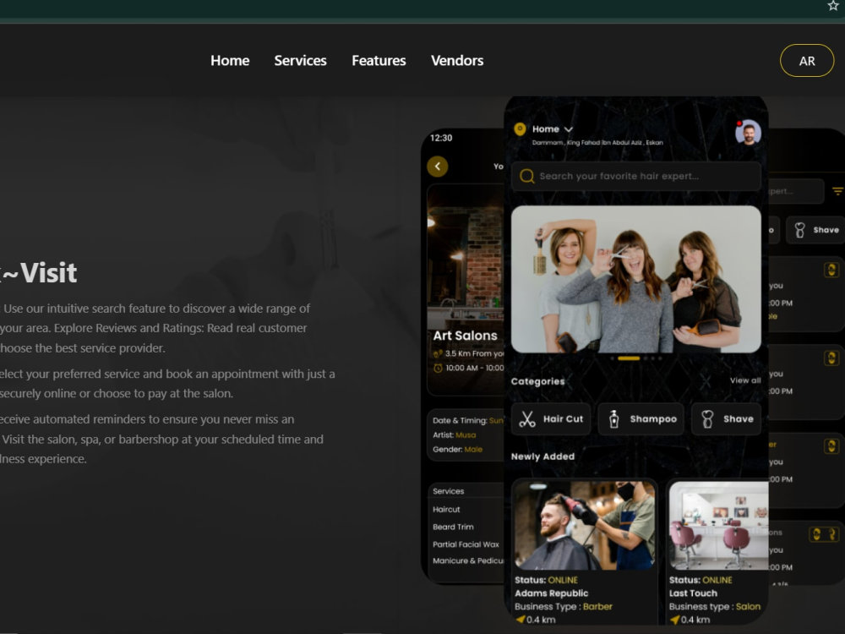Screen dimensions: 845x634
Task: Select the active carousel indicator dash
Action: tap(629, 358)
